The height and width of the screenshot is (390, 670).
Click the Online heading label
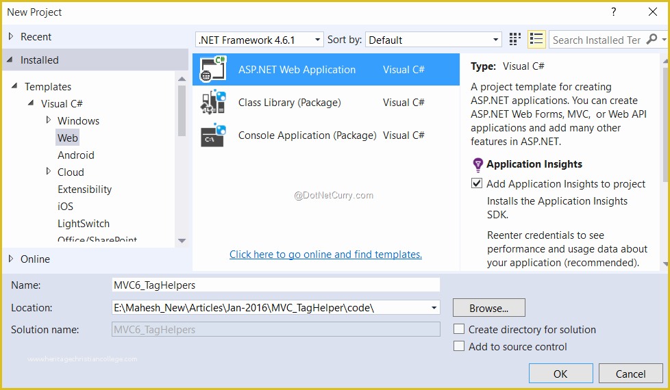point(35,259)
